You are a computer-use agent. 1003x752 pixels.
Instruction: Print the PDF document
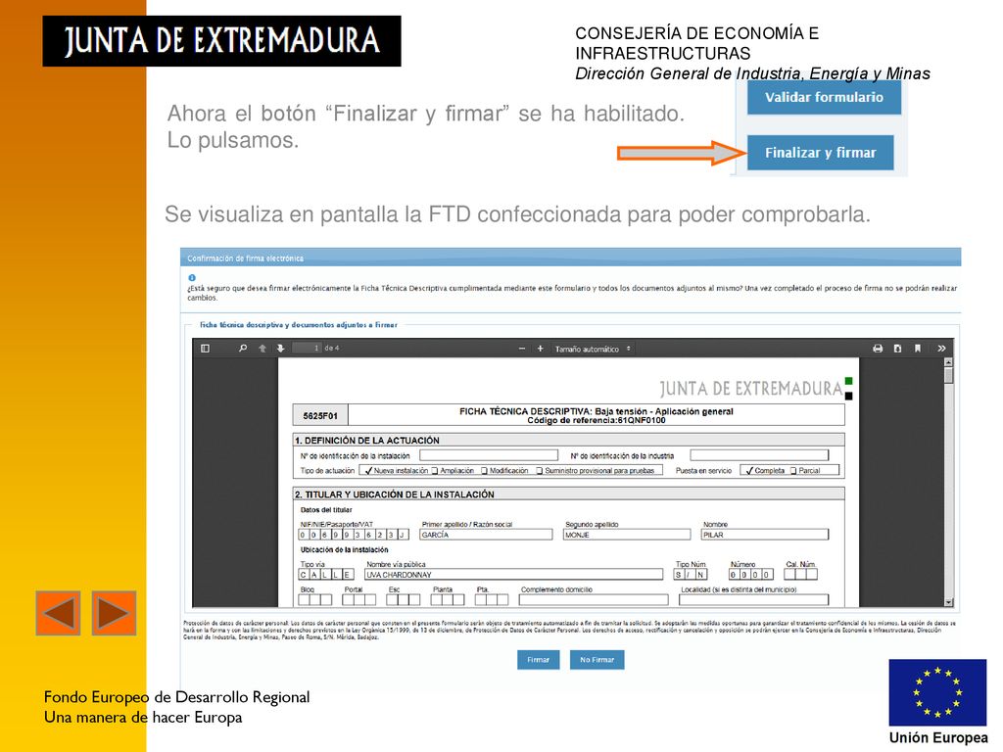(x=878, y=349)
